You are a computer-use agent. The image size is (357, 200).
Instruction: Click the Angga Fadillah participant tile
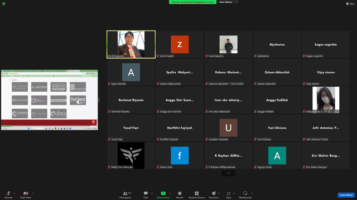point(277,100)
